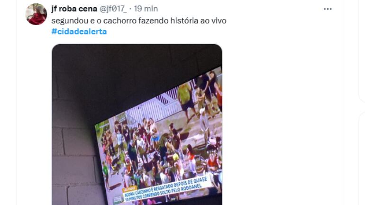The image size is (365, 205).
Task: Visit the @jf017_ handle profile
Action: (x=113, y=9)
